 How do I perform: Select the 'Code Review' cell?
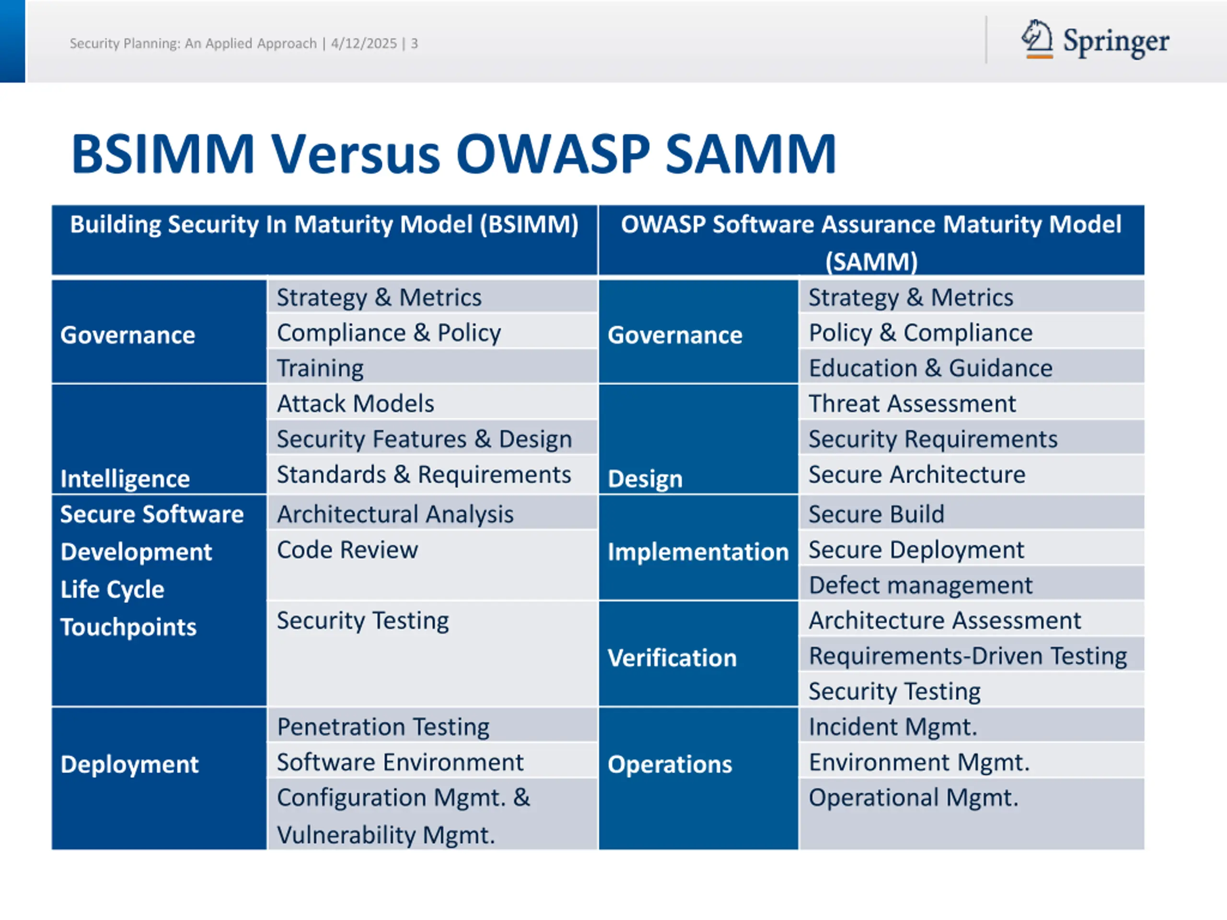coord(433,565)
